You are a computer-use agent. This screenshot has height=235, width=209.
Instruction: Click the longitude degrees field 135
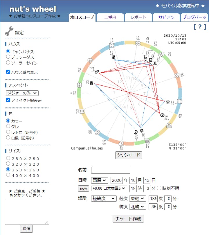coord(153,199)
